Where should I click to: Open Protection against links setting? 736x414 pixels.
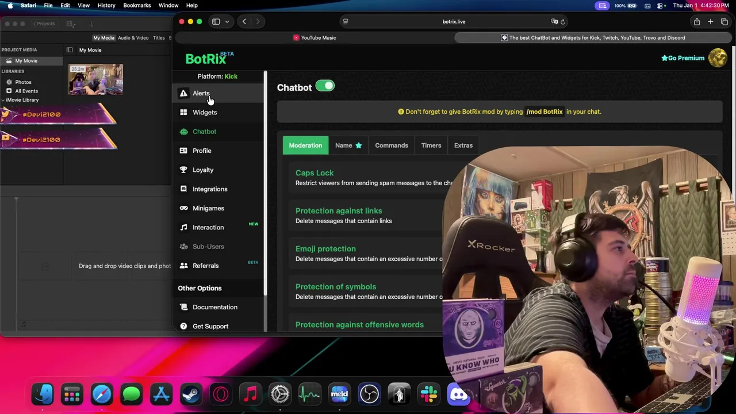tap(339, 211)
